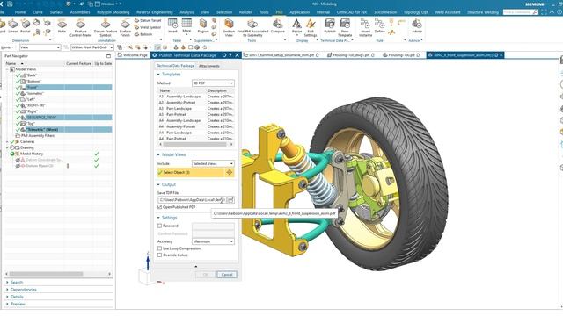
Task: Select A4 - Part-Portrait template row
Action: point(196,139)
